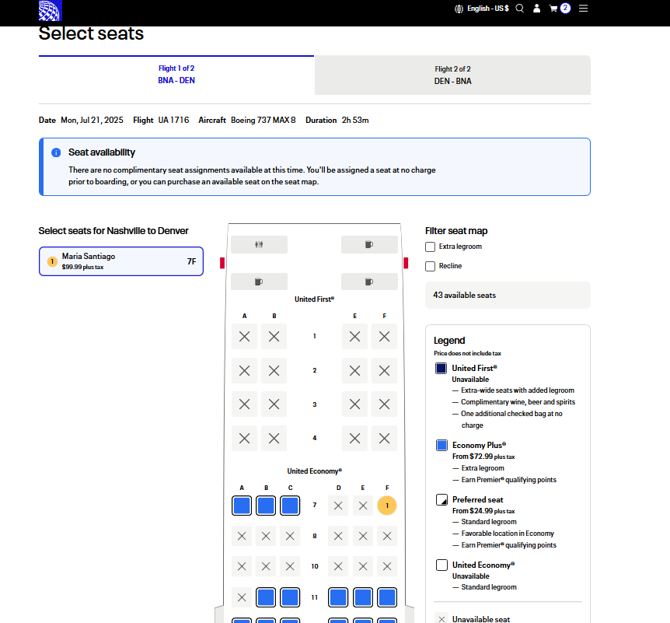Click the lower-left galley cup icon
Image resolution: width=670 pixels, height=623 pixels.
pos(259,282)
